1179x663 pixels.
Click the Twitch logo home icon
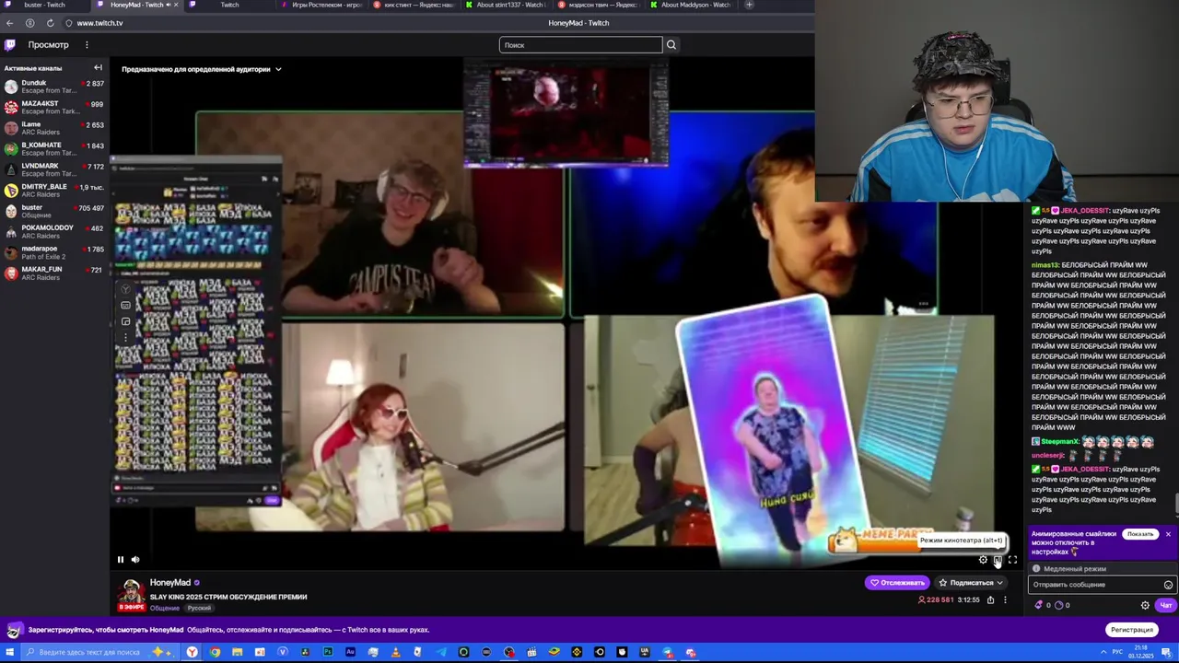pos(10,44)
